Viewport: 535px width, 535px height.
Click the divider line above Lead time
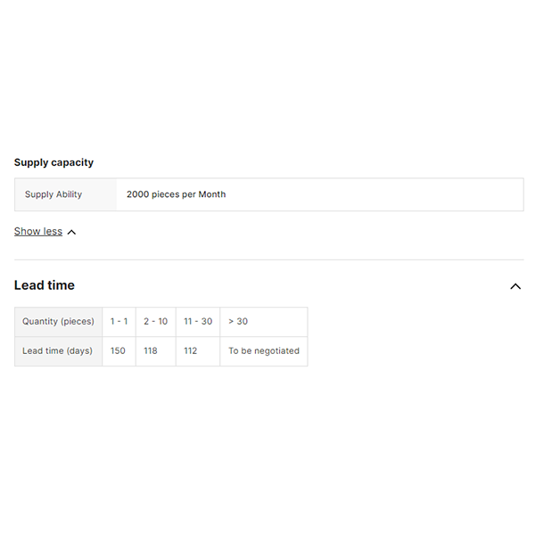click(x=267, y=259)
